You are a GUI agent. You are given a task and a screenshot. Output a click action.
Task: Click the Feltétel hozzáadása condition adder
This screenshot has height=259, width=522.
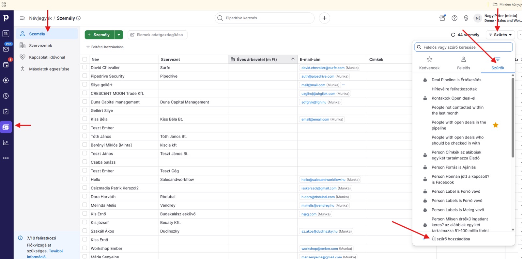pos(105,47)
